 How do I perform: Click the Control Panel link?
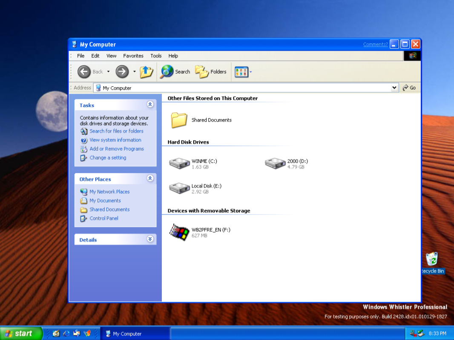coord(103,218)
